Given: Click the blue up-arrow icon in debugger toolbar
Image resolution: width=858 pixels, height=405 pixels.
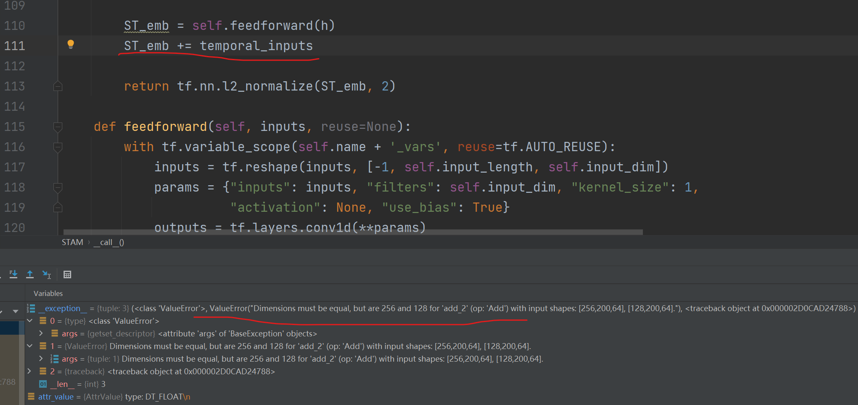Looking at the screenshot, I should (30, 274).
